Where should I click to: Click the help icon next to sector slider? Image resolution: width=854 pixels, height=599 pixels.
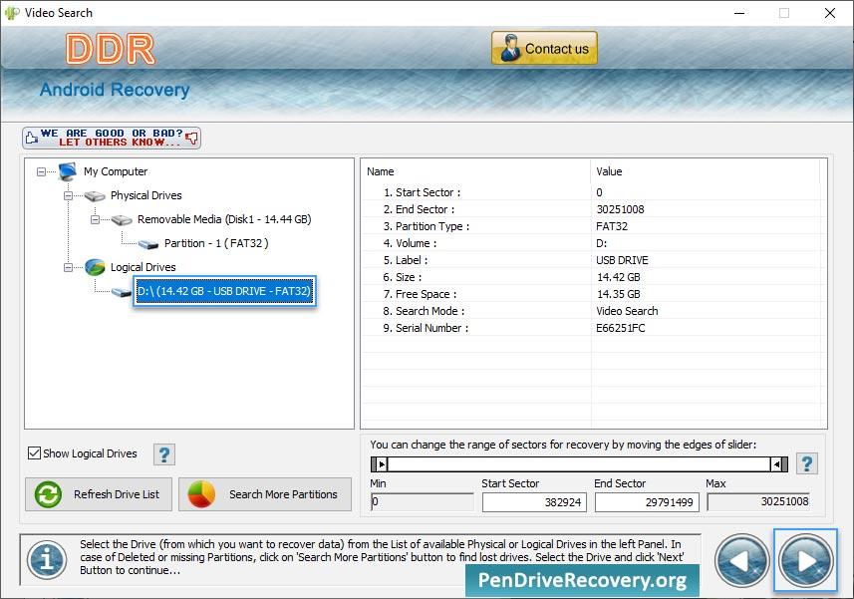(x=807, y=463)
